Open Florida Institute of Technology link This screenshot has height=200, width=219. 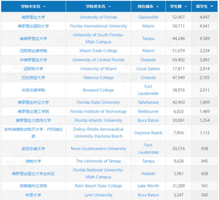coord(98,112)
